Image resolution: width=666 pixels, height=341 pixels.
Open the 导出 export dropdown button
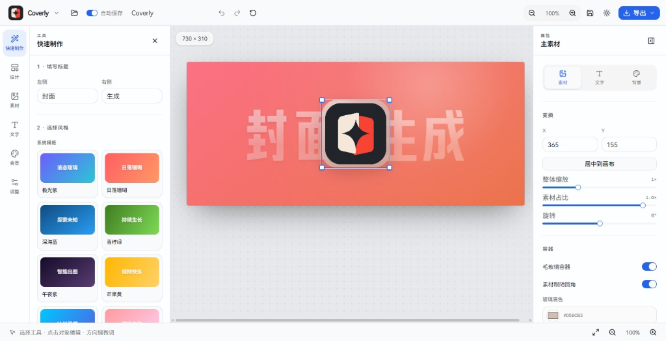tap(639, 13)
